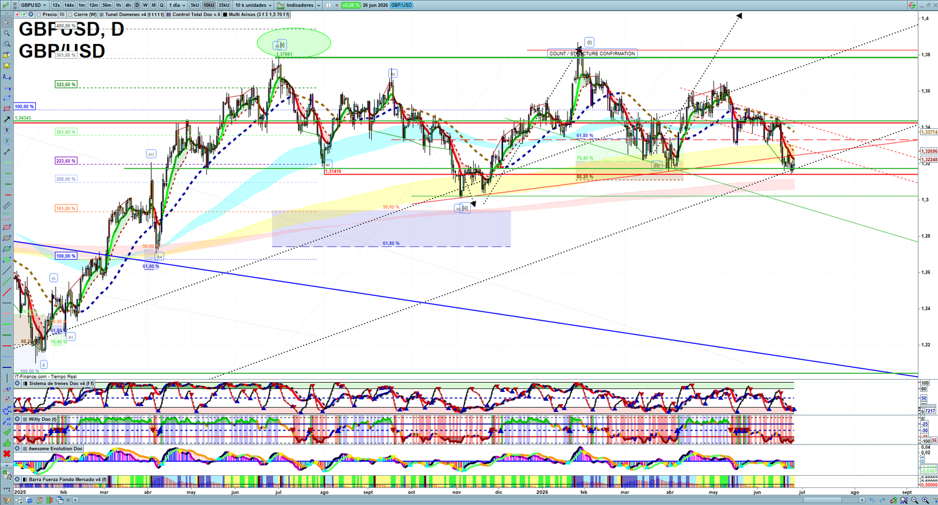Screen dimensions: 938x505
Task: Click the 1,31416 red price label
Action: pyautogui.click(x=333, y=172)
